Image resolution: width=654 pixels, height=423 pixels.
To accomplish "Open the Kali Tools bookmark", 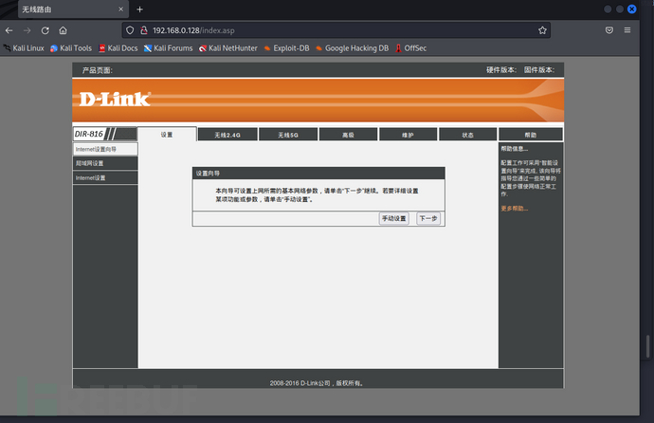I will [71, 47].
